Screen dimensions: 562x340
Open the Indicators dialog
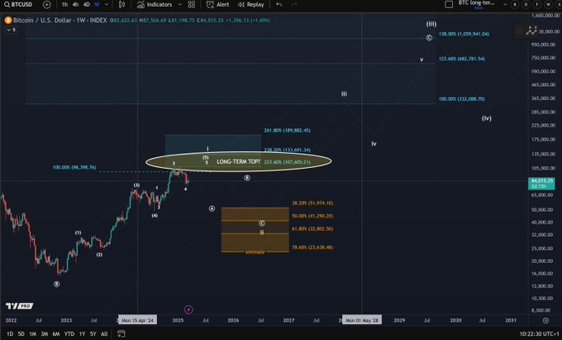[155, 5]
